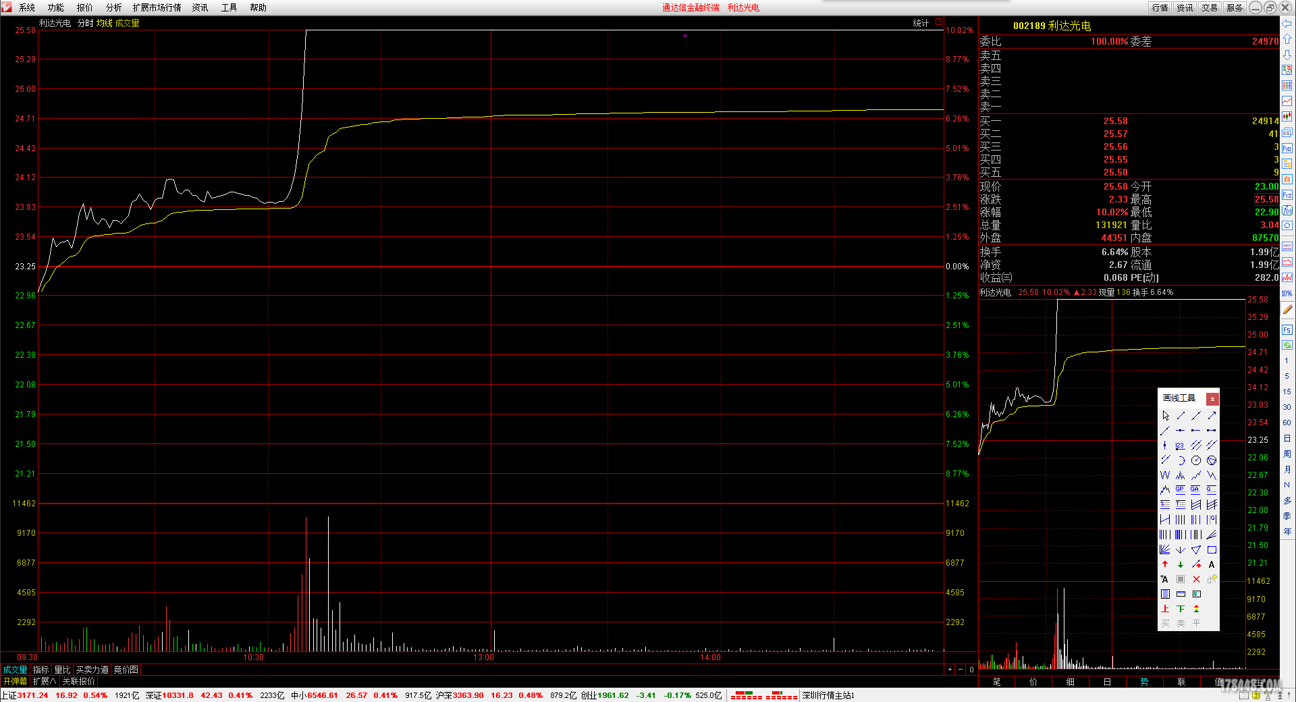Select the arc drawing tool
Viewport: 1296px width, 702px height.
tap(1181, 460)
